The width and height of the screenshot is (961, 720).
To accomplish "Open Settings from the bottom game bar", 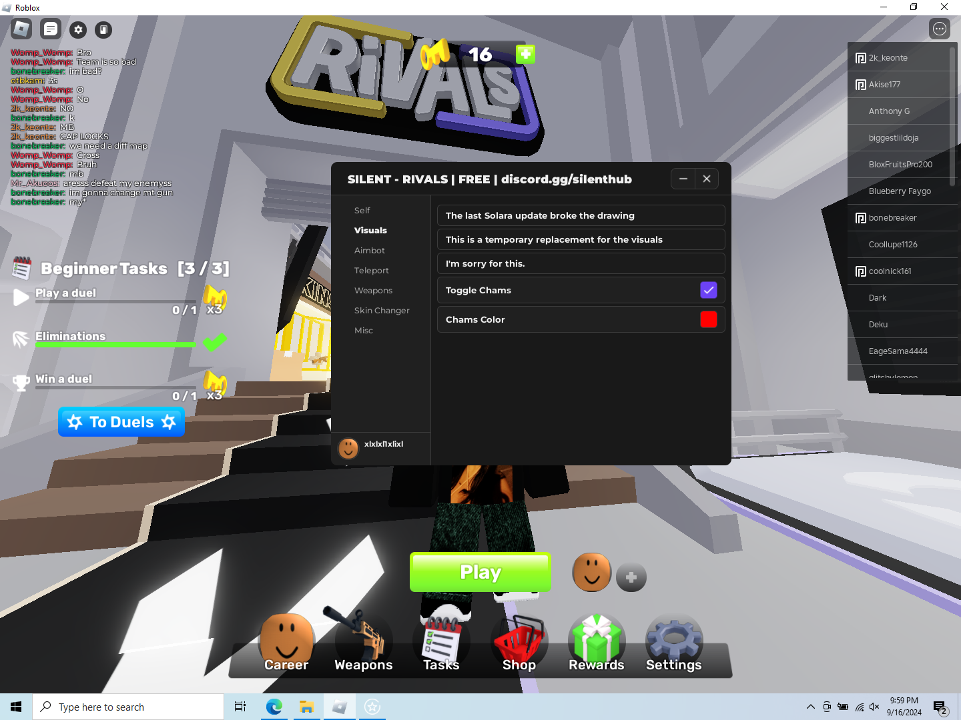I will (674, 643).
